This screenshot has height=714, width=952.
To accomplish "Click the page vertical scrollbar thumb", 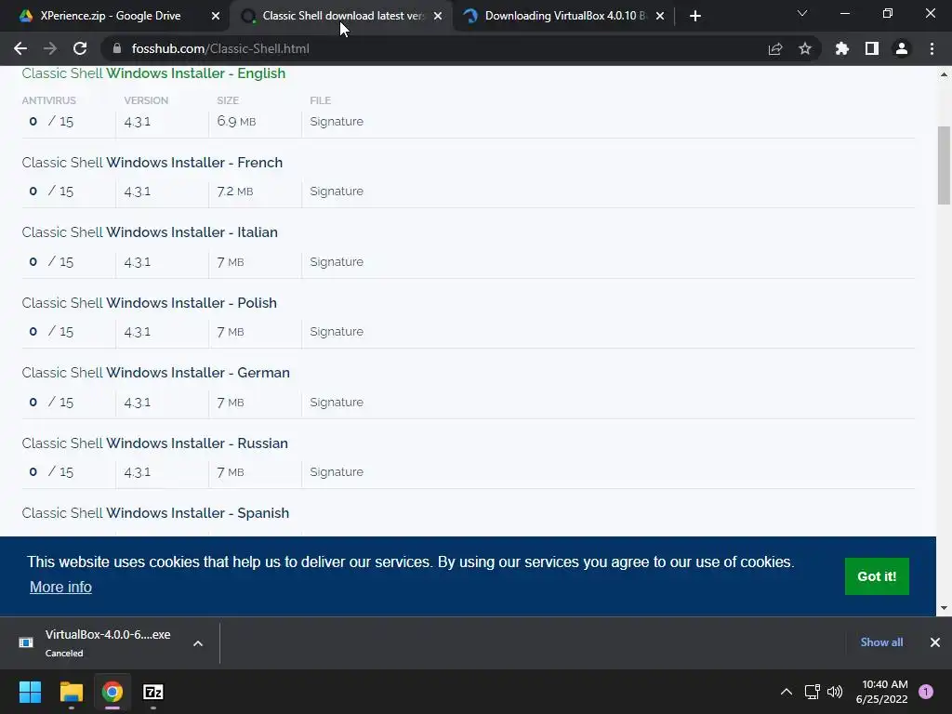I will pos(944,165).
